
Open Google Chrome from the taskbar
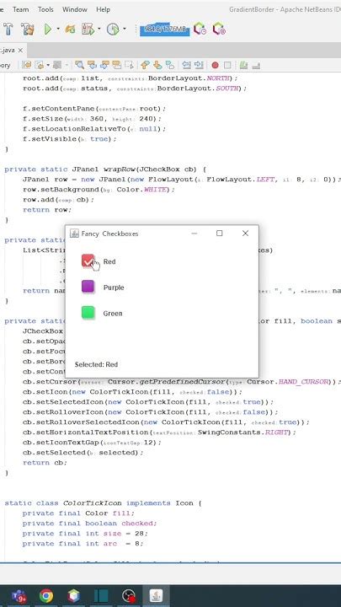coord(46,596)
